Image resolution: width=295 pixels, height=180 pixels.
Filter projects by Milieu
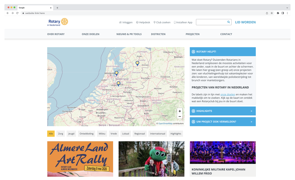102,134
